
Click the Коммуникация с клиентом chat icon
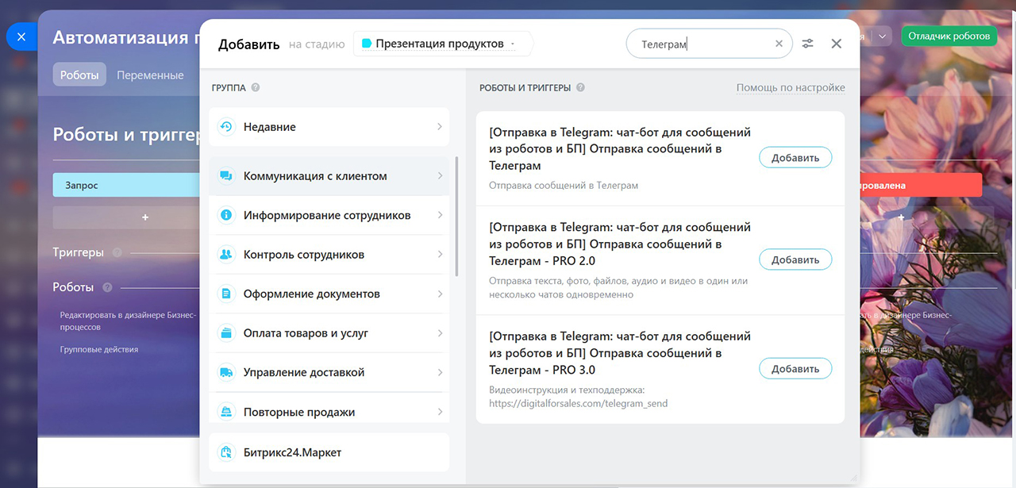[x=226, y=176]
